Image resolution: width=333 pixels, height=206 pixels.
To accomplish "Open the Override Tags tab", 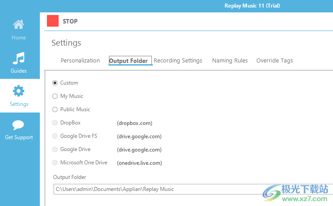I will tap(275, 61).
